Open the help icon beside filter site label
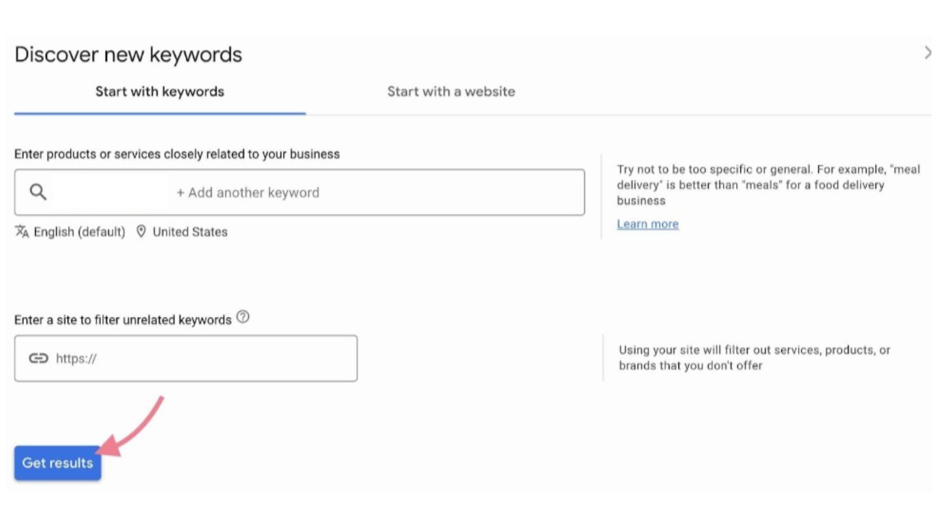The width and height of the screenshot is (937, 527). [x=242, y=318]
